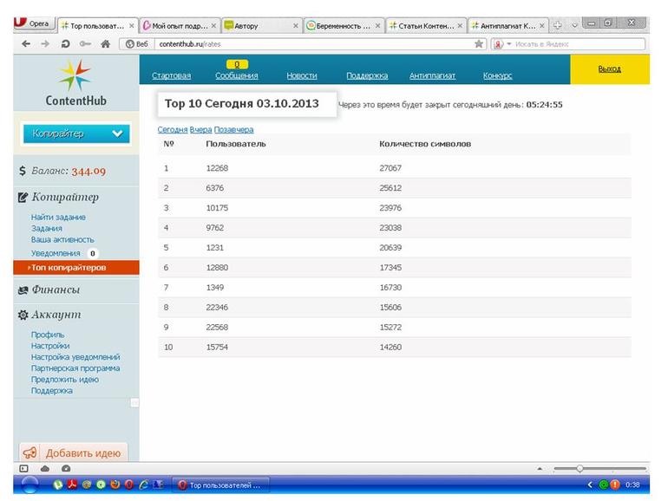
Task: Click the ContentHub logo
Action: pyautogui.click(x=75, y=83)
